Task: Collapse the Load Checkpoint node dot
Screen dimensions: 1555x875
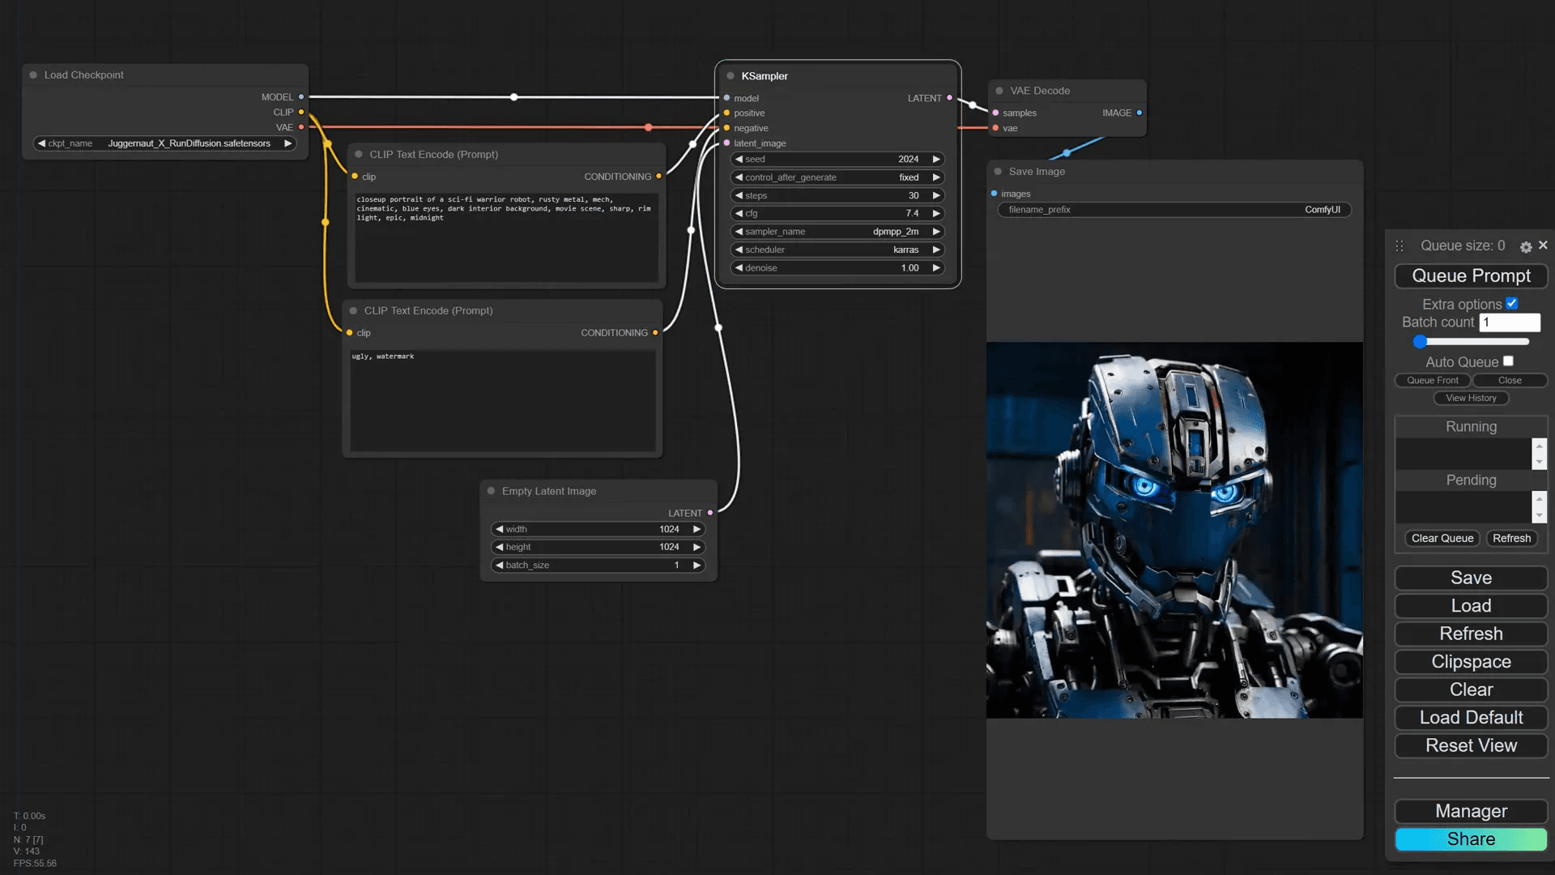Action: pyautogui.click(x=33, y=75)
